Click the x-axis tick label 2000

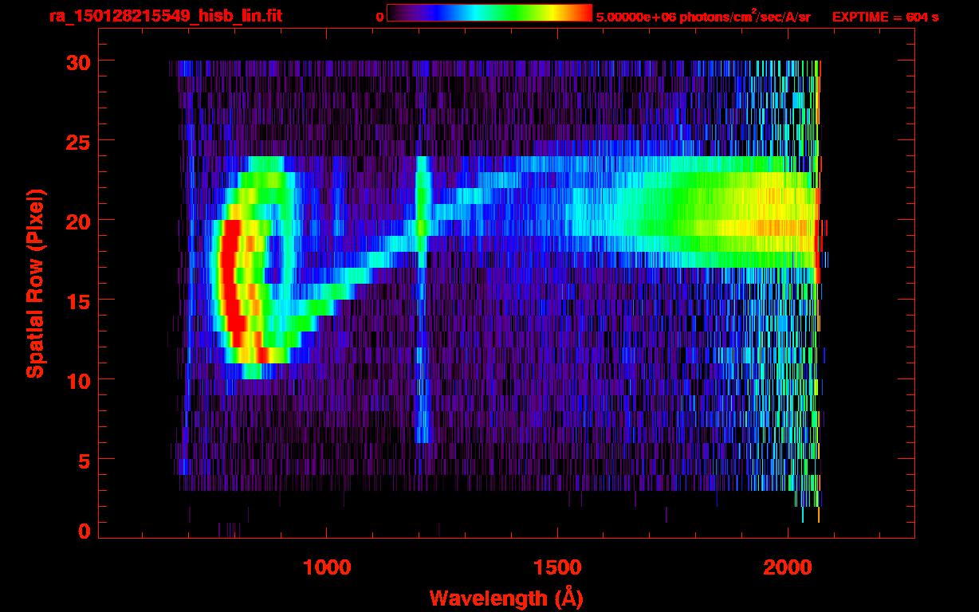pos(788,567)
